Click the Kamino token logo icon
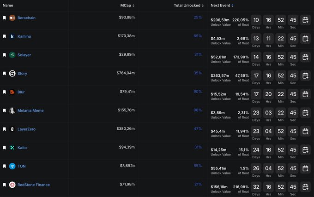 point(12,36)
